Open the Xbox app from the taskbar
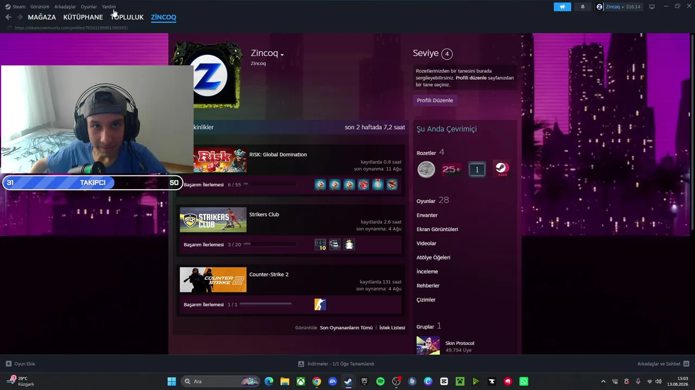The image size is (695, 390). coord(300,381)
